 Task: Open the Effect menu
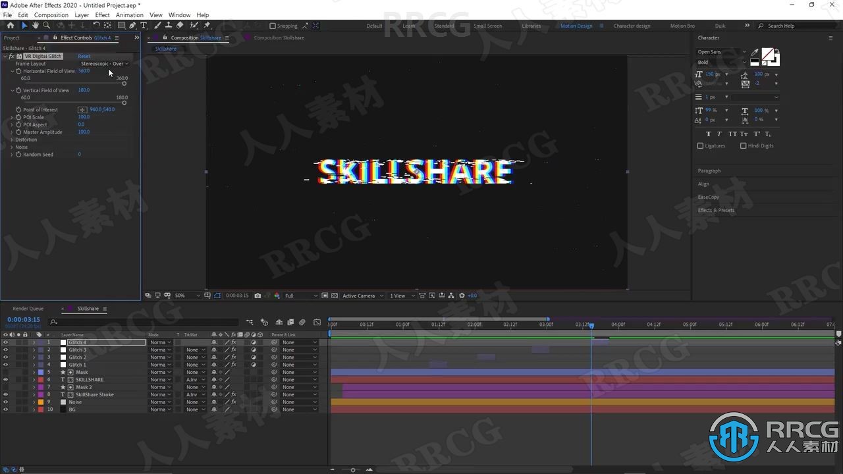coord(103,15)
